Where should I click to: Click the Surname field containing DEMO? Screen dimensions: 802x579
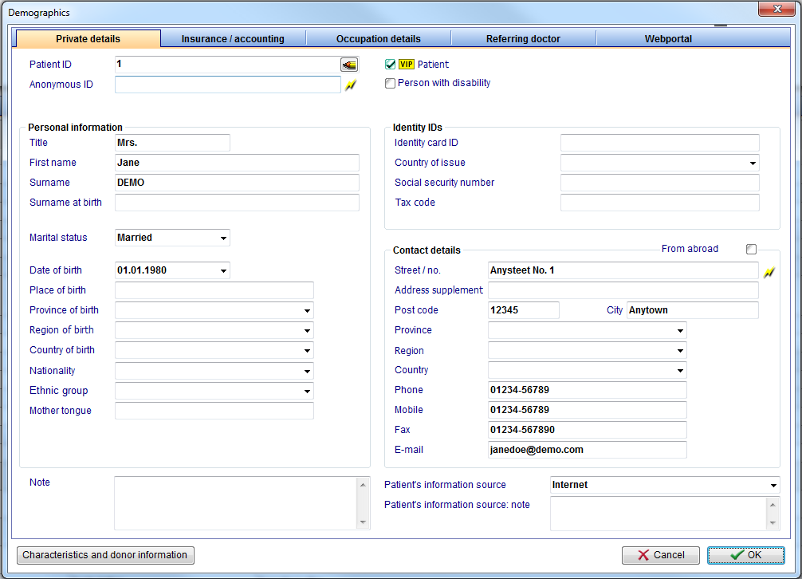[x=237, y=183]
